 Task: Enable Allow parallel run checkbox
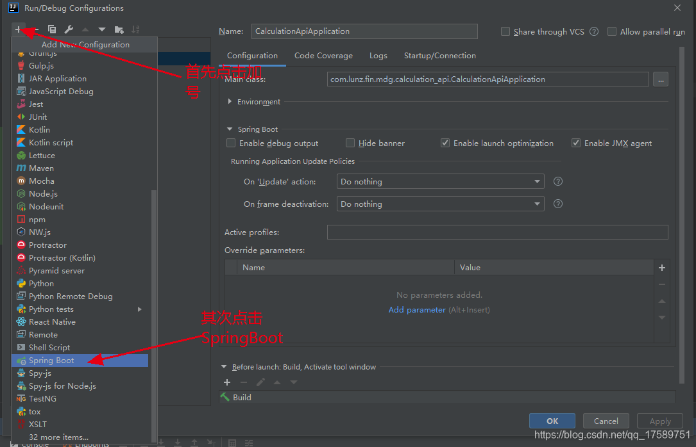(x=612, y=31)
